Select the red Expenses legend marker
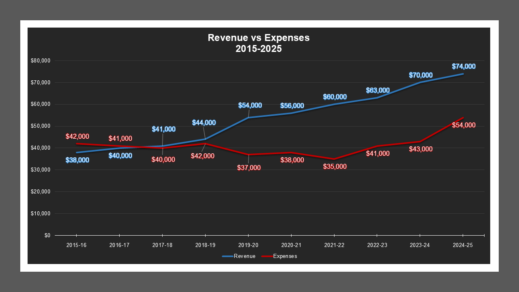The height and width of the screenshot is (292, 519). [267, 256]
